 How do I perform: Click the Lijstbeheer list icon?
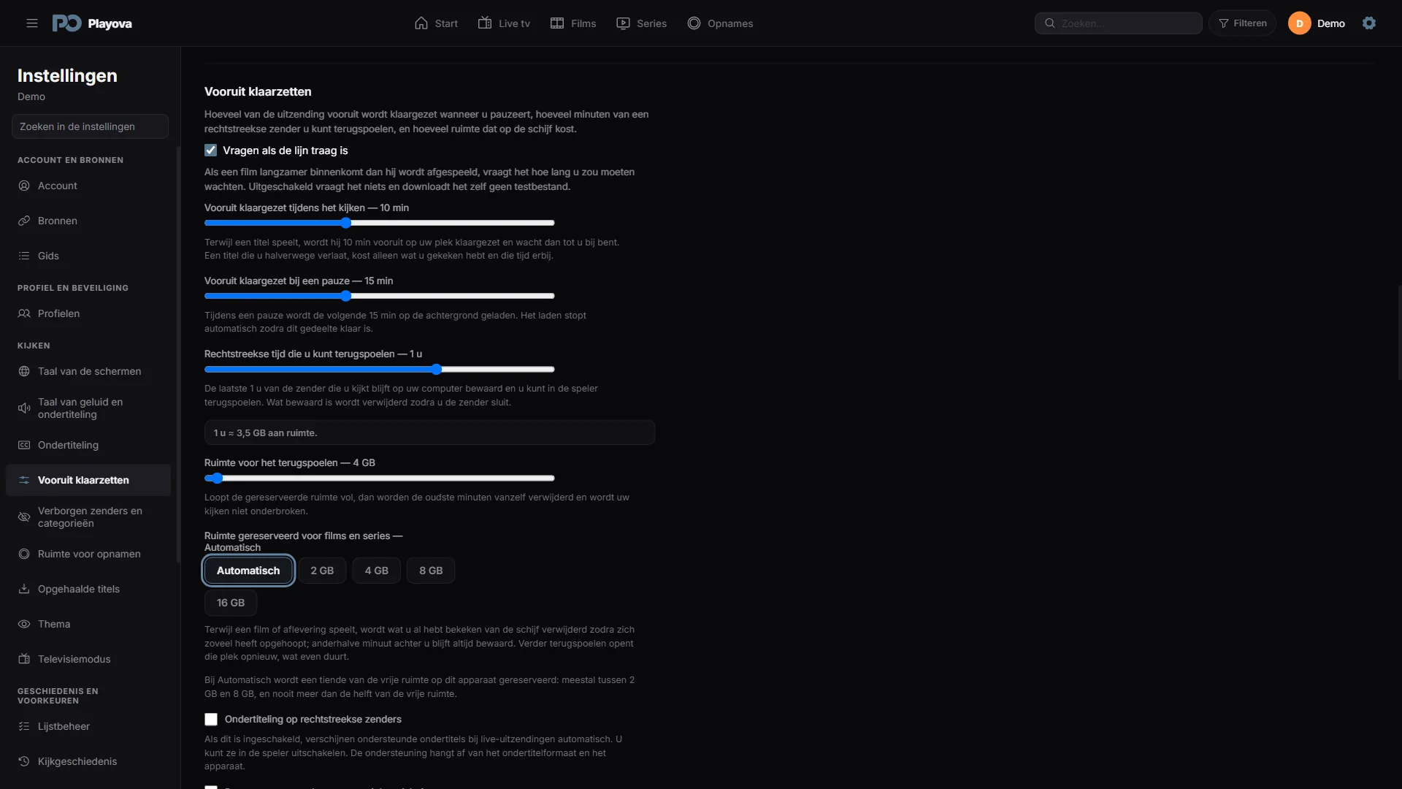coord(24,726)
